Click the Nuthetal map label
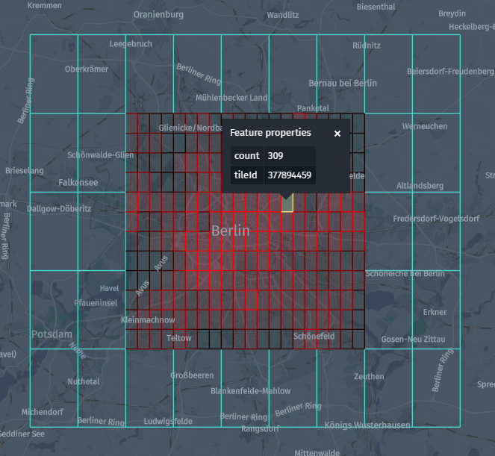This screenshot has height=456, width=495. coord(84,381)
